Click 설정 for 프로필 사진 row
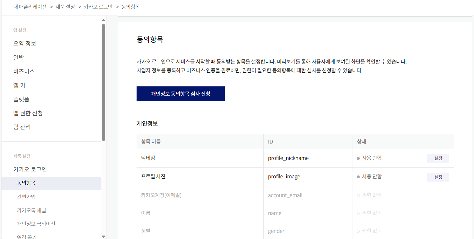Viewport: 474px width, 239px height. coord(438,177)
